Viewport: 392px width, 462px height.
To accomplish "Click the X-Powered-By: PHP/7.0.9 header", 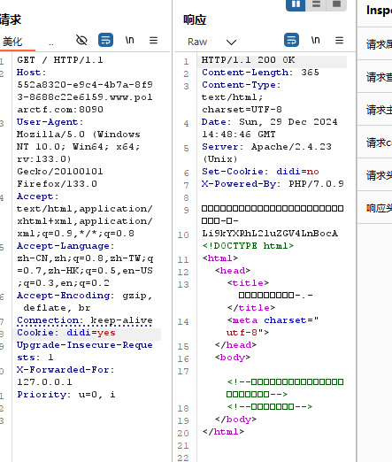I will coord(273,184).
